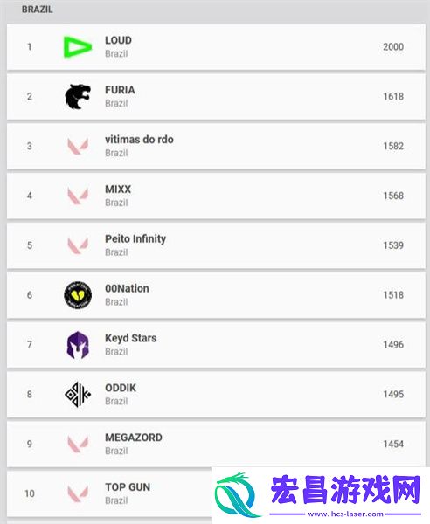Click the 00Nation broken heart logo
Viewport: 430px width, 524px height.
click(x=78, y=295)
